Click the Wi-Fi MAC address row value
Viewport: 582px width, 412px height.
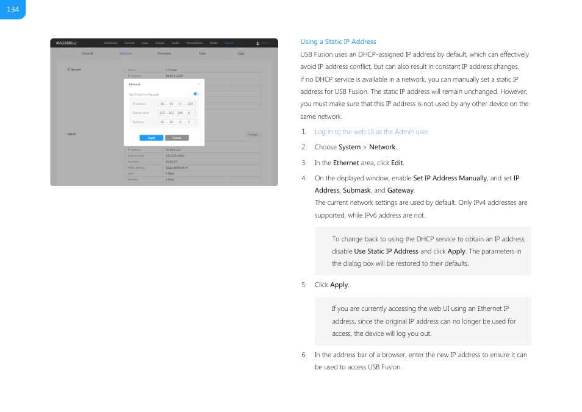pyautogui.click(x=177, y=168)
